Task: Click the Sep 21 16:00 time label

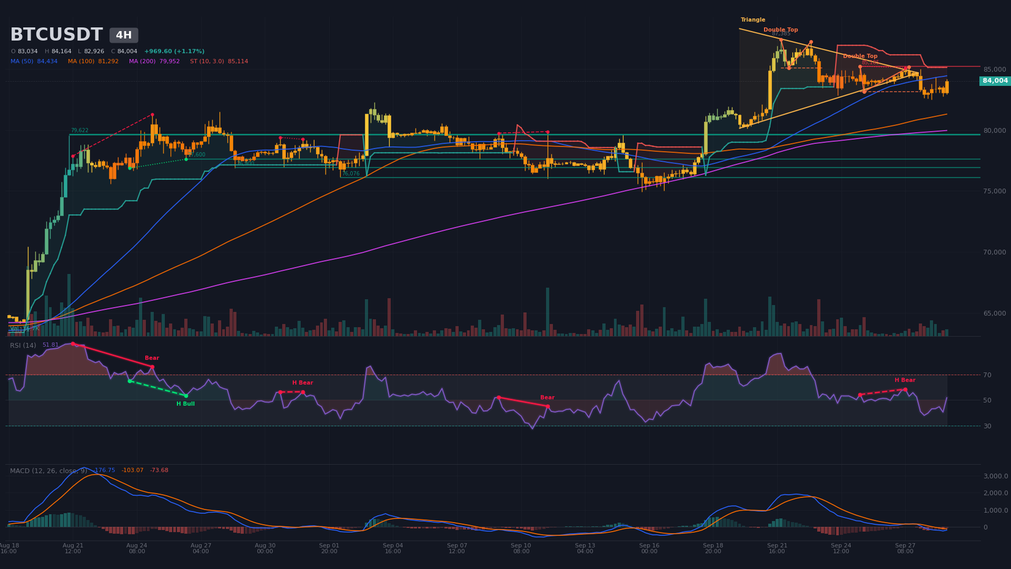Action: [x=777, y=548]
